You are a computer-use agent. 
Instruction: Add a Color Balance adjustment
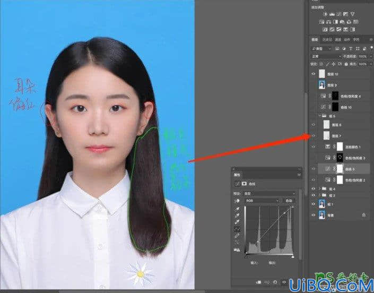pyautogui.click(x=328, y=22)
